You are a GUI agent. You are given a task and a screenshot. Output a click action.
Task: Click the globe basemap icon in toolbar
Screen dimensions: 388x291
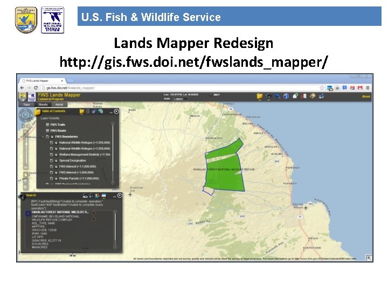click(313, 96)
